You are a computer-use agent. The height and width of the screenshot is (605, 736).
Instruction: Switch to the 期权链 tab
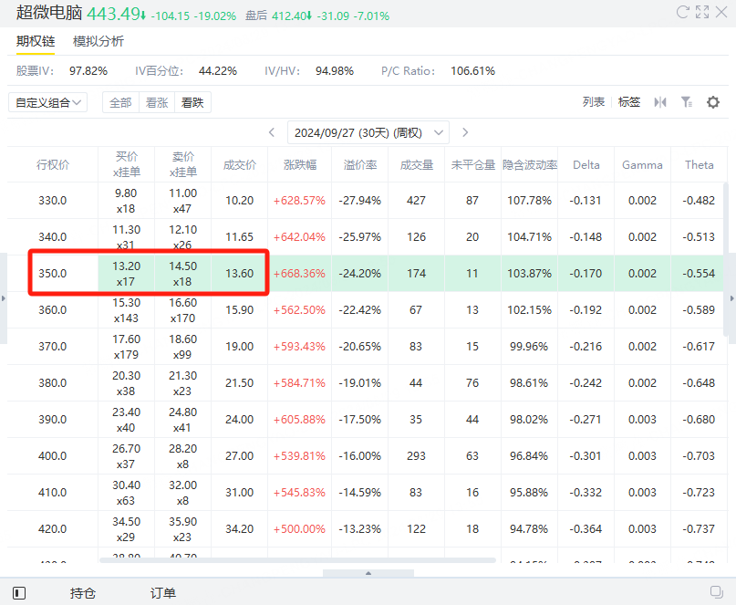[x=36, y=41]
